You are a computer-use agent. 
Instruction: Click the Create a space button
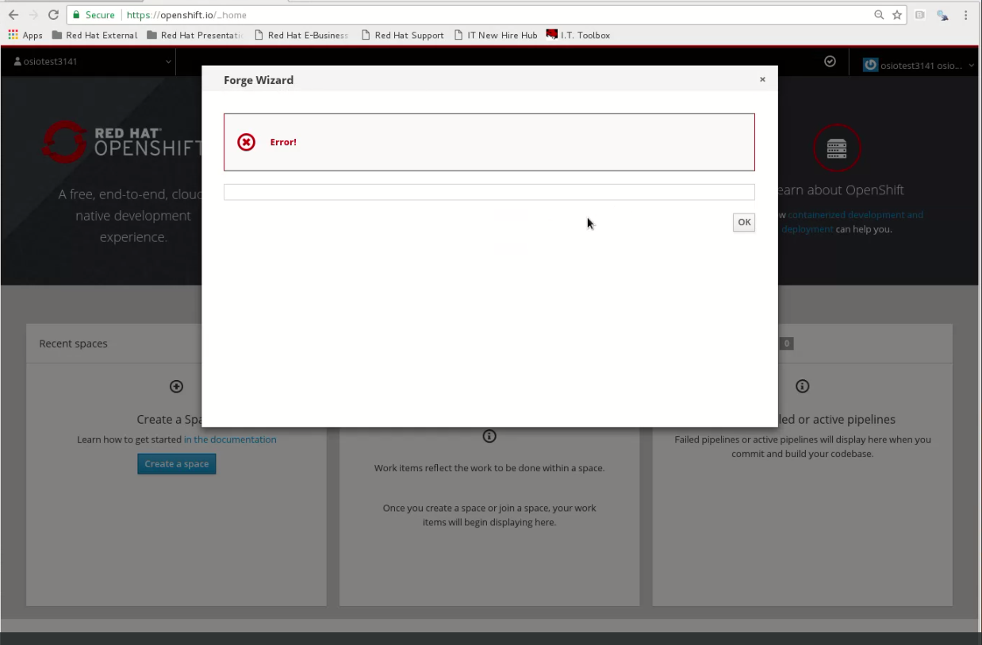click(176, 463)
